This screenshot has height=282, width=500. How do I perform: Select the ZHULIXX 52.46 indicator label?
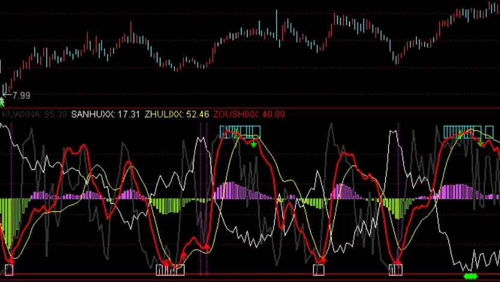pos(177,114)
